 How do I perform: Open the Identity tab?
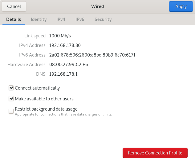pos(39,19)
